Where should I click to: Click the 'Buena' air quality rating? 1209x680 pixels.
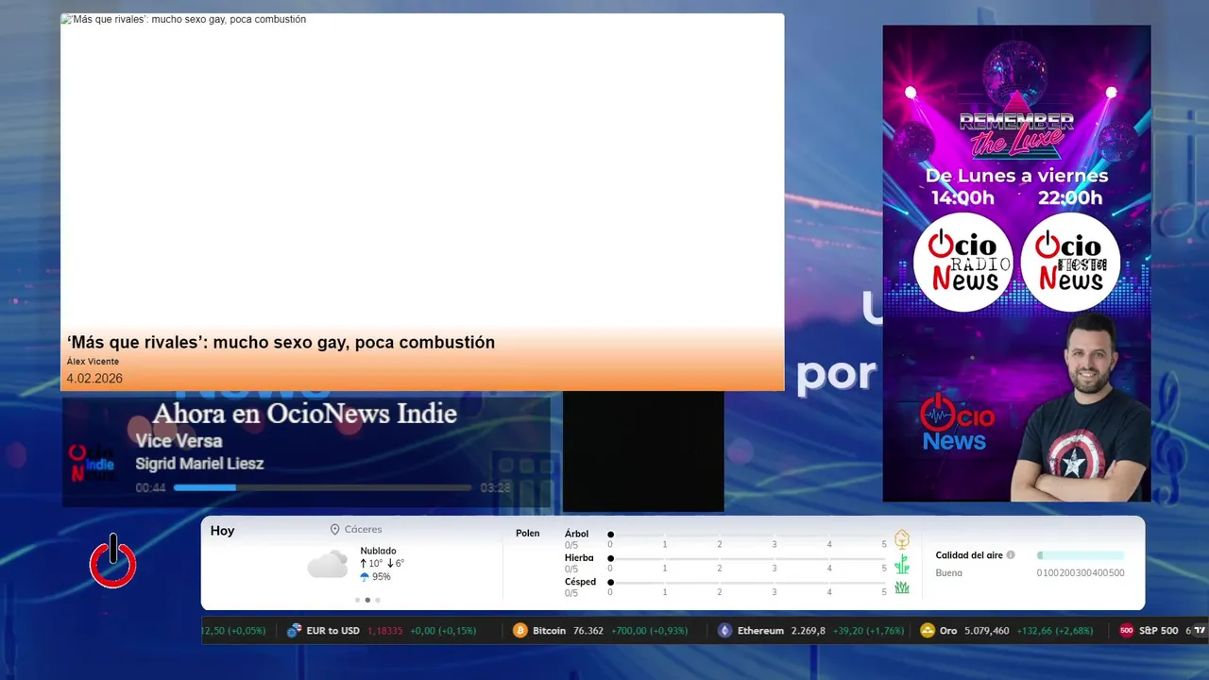[949, 573]
